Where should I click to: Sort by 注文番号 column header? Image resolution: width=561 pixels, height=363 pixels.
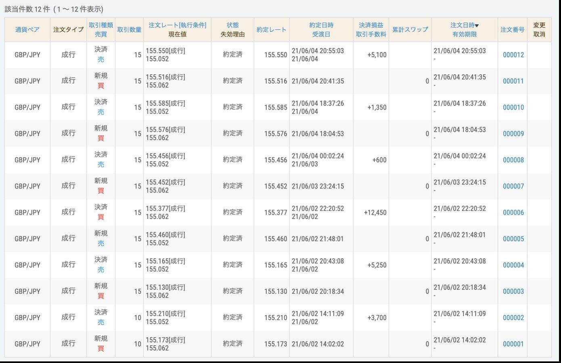pos(512,29)
